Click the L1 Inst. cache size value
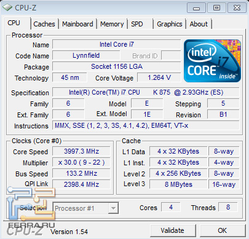The image size is (249, 239). pyautogui.click(x=178, y=162)
